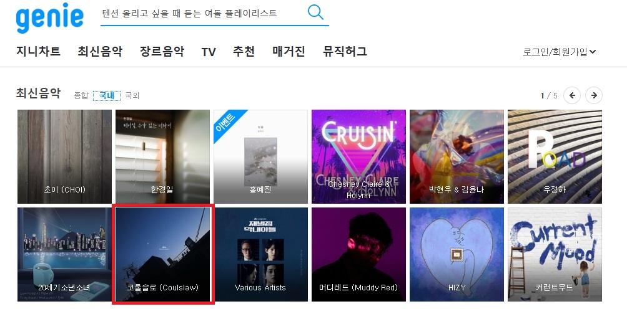
Task: Click the search input field
Action: (x=203, y=13)
